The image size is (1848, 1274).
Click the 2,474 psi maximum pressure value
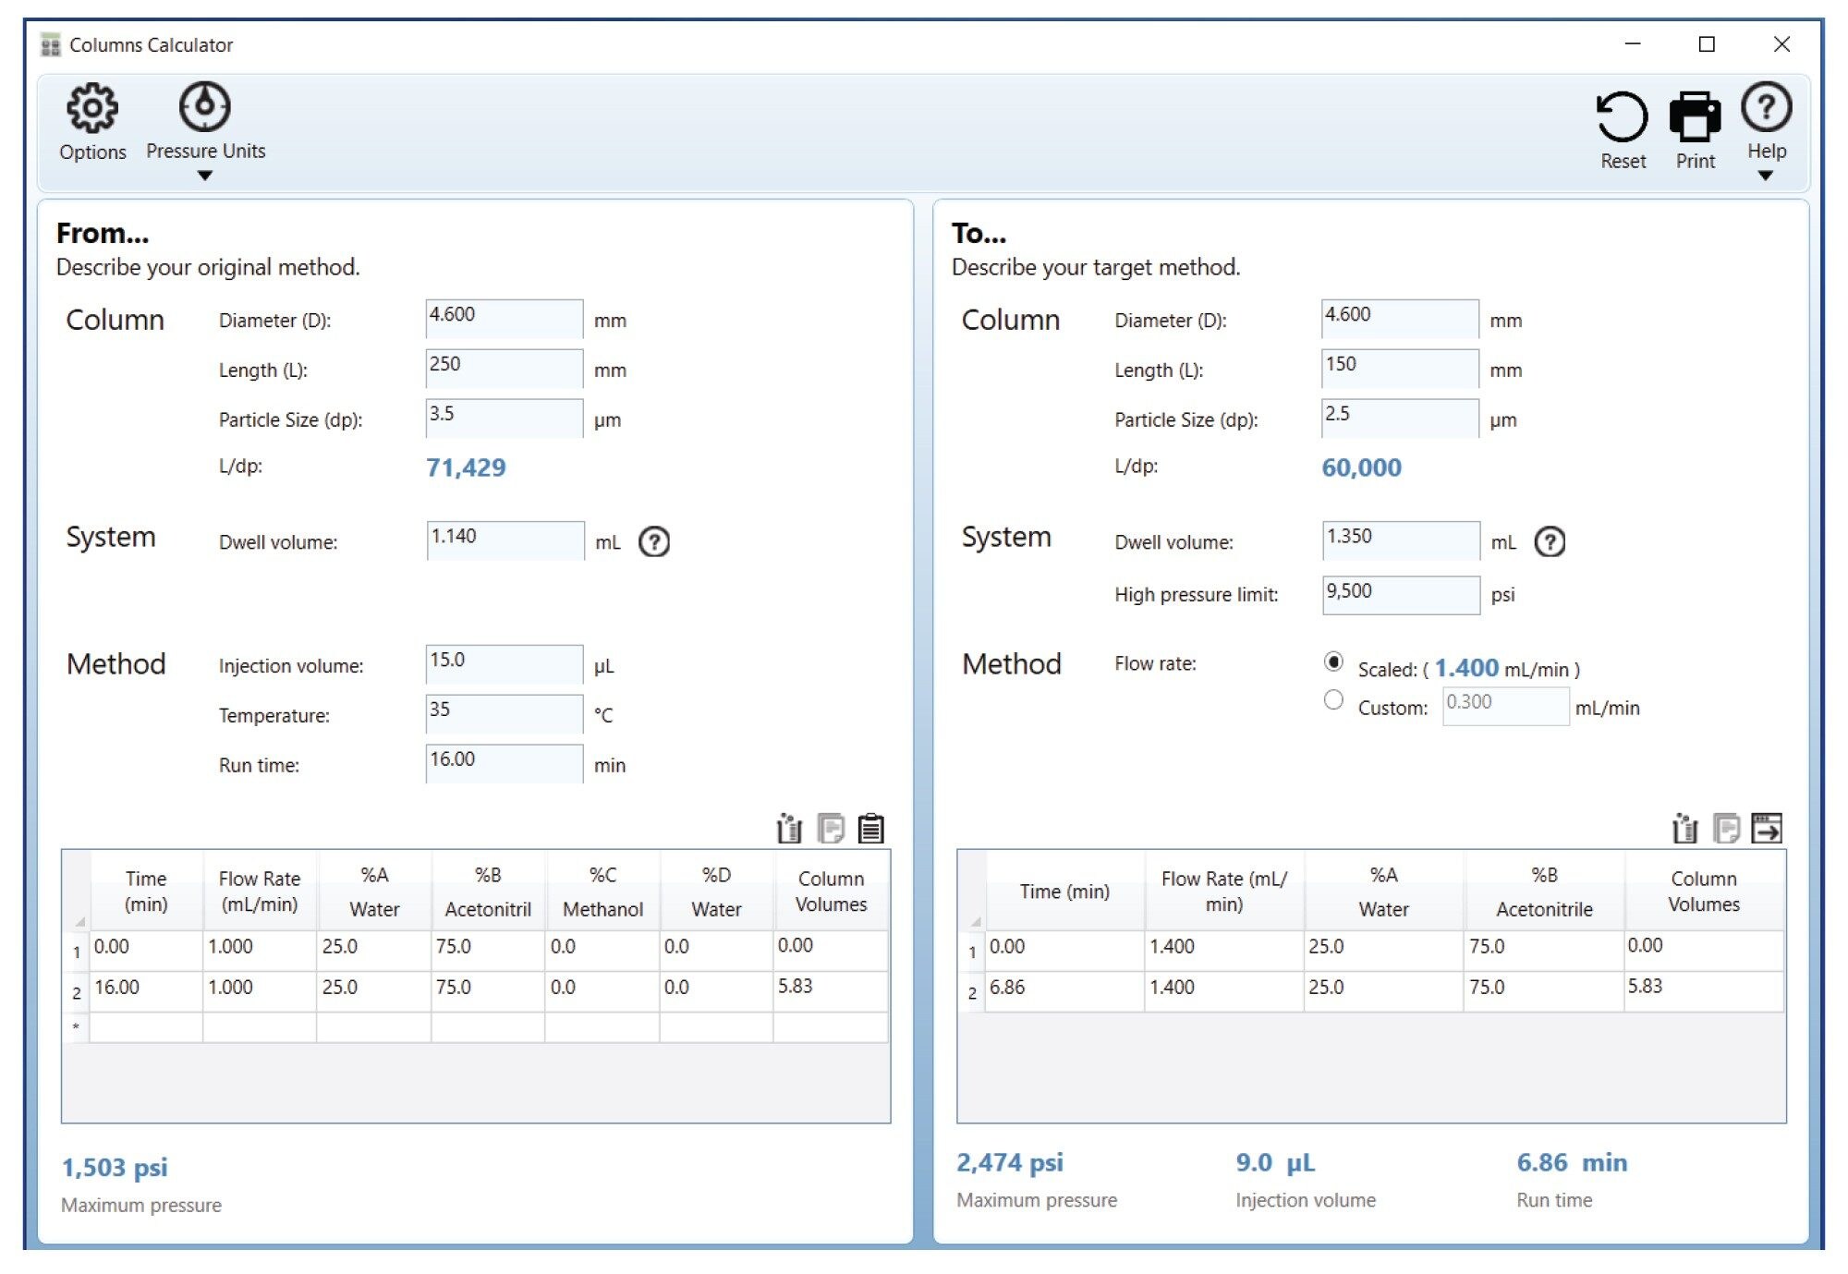point(1010,1162)
